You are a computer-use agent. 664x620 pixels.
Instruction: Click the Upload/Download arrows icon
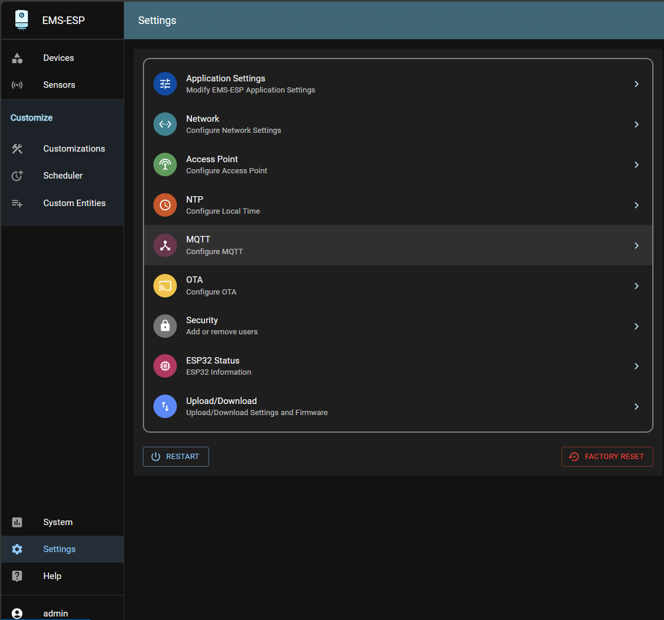click(x=165, y=406)
